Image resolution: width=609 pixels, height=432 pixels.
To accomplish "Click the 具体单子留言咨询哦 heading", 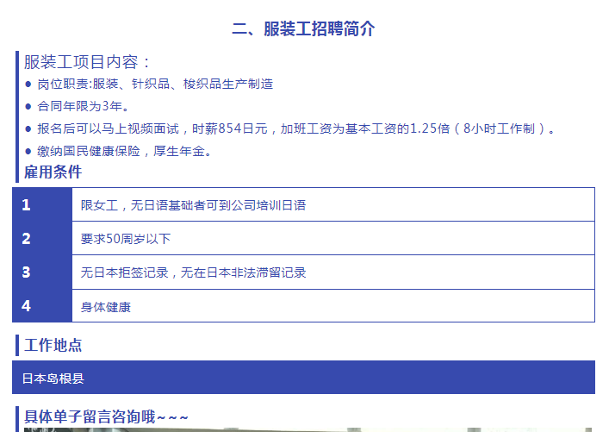I will tap(105, 417).
